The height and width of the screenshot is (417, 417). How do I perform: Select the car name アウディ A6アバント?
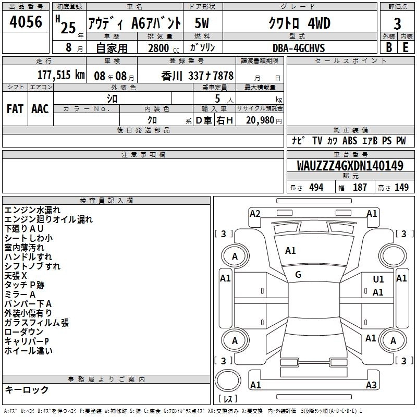(x=134, y=23)
